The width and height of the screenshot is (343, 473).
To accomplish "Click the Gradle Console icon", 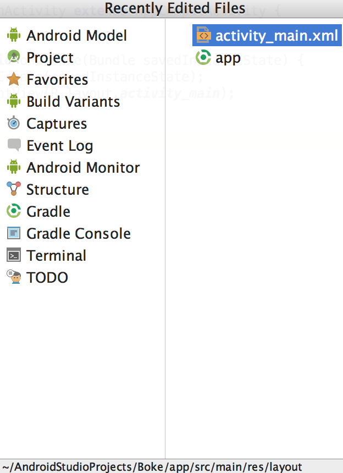I will pyautogui.click(x=14, y=233).
